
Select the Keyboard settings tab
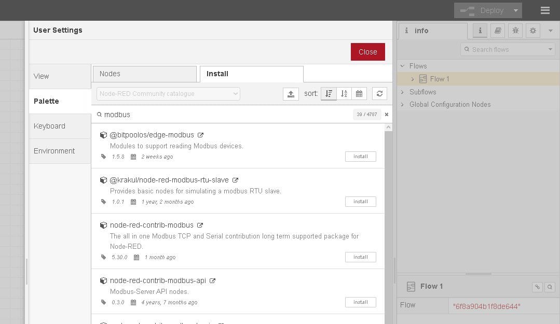coord(50,126)
